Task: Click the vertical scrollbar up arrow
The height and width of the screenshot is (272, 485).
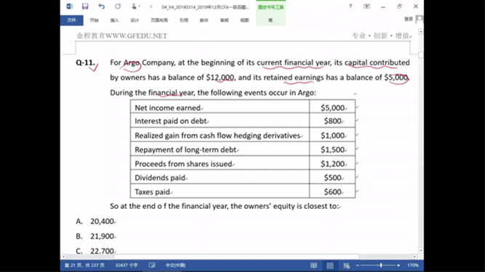Action: (x=421, y=32)
